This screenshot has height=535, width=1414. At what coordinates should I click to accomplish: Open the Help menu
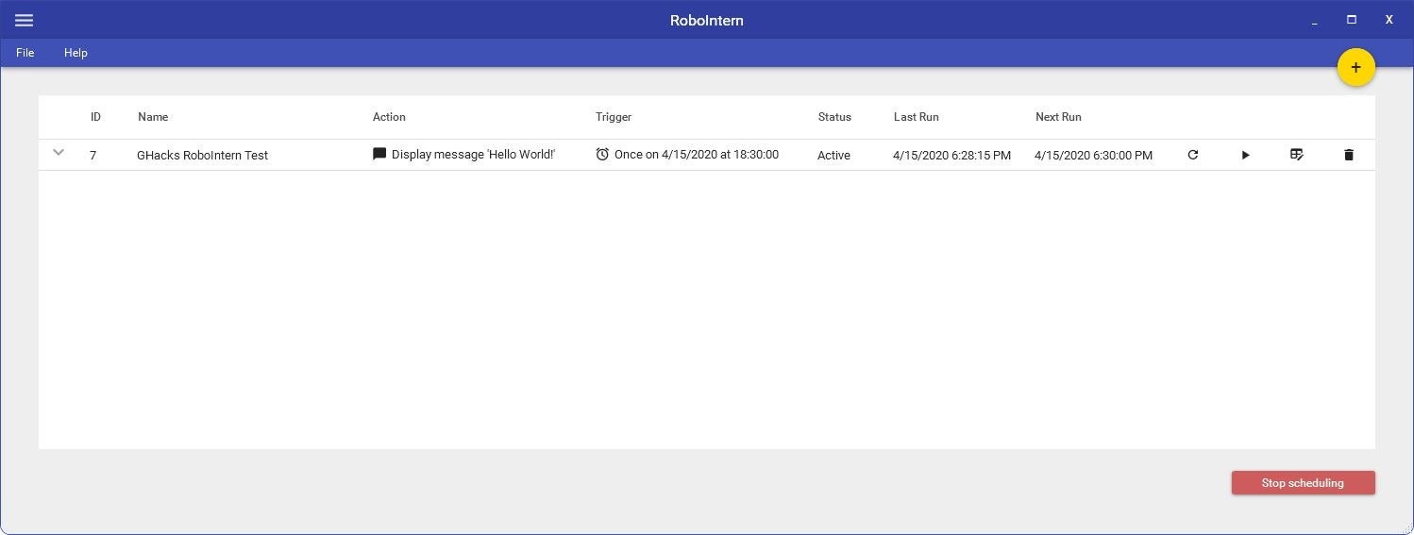(76, 53)
